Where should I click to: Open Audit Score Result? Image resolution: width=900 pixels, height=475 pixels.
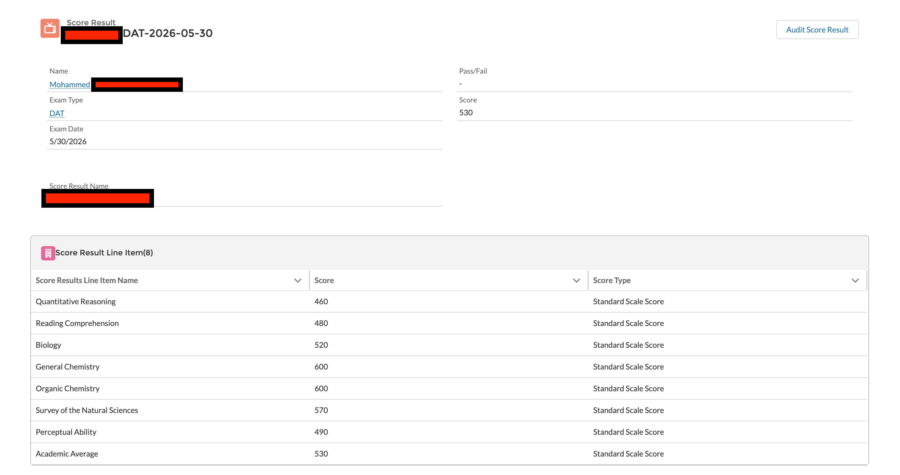(x=817, y=30)
